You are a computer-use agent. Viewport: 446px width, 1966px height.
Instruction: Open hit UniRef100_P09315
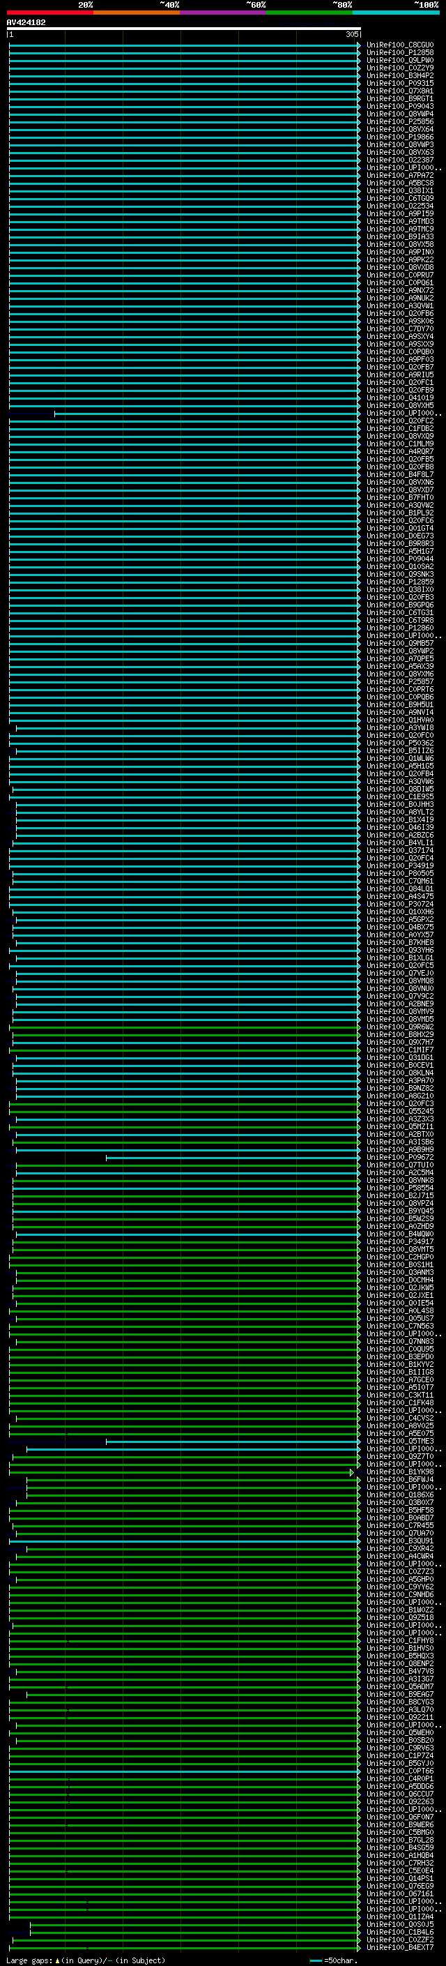400,83
